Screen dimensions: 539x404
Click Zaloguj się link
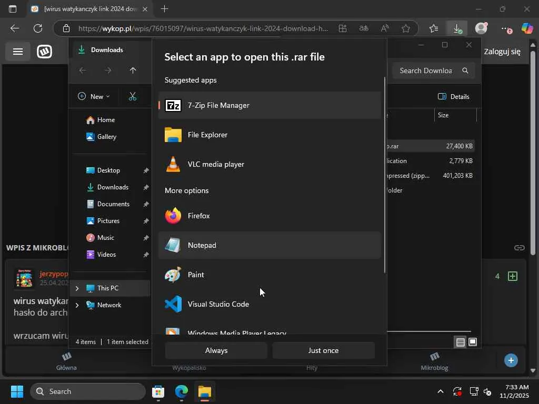click(x=502, y=52)
